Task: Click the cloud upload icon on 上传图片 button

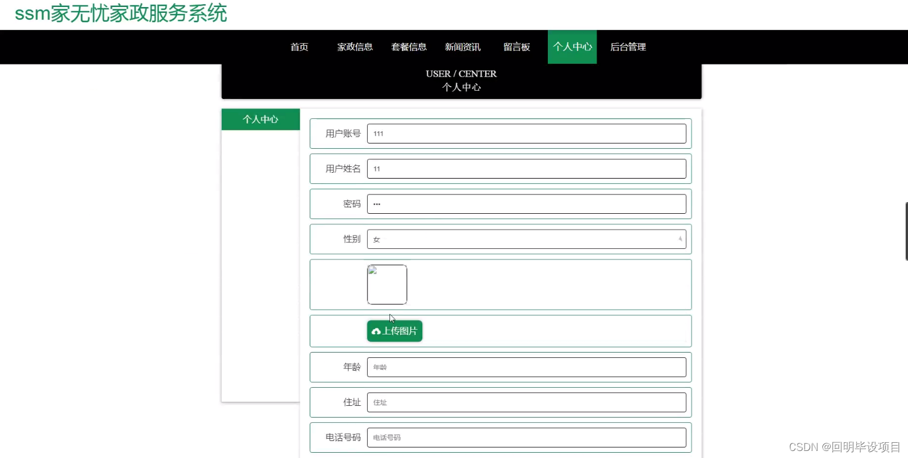Action: coord(376,330)
